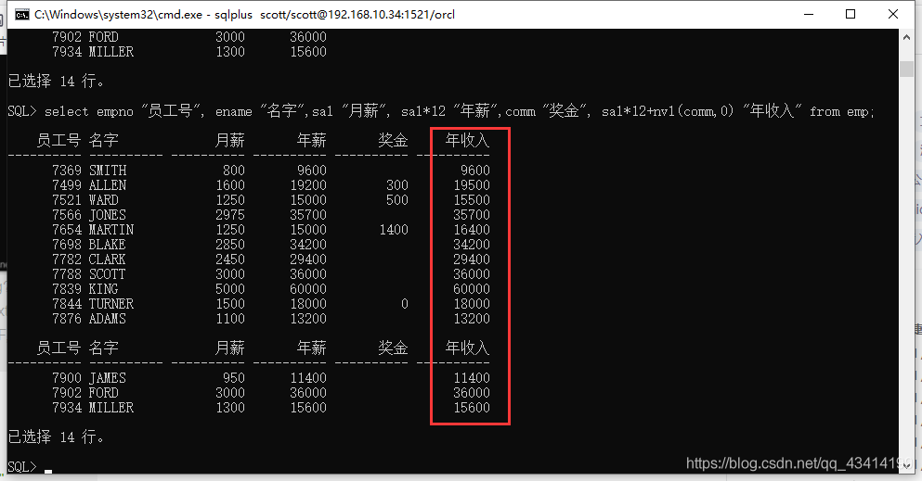The width and height of the screenshot is (922, 481).
Task: Click ALLEN's monthly salary 1600
Action: point(230,184)
